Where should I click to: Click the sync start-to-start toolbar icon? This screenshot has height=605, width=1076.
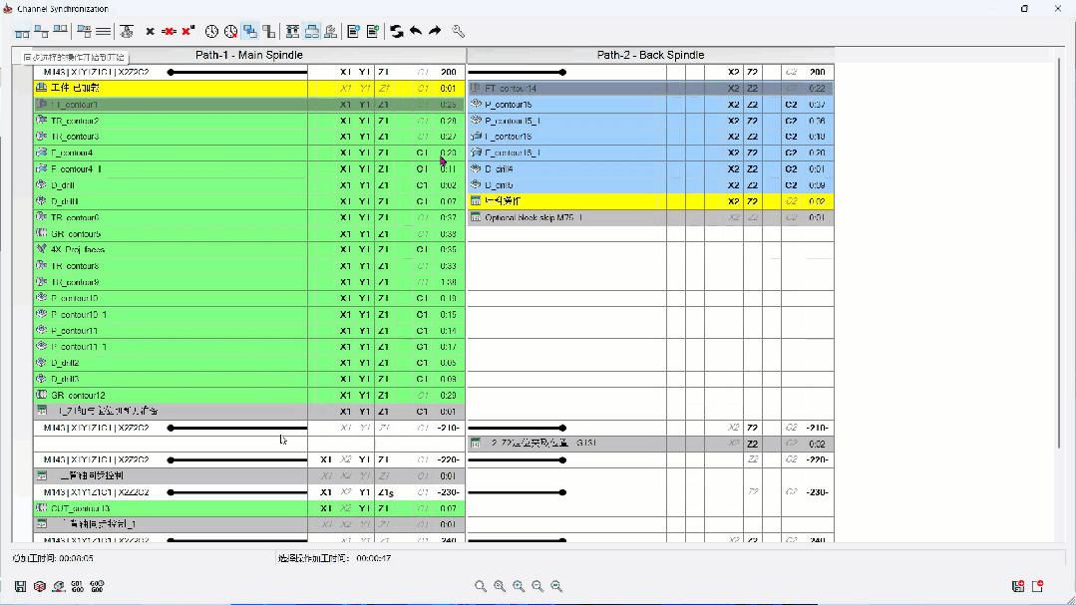pos(22,32)
